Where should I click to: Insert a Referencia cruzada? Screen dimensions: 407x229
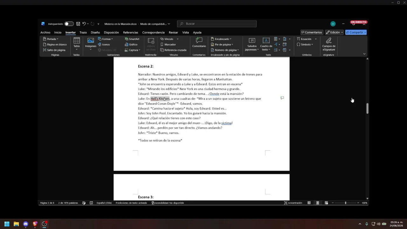[173, 50]
